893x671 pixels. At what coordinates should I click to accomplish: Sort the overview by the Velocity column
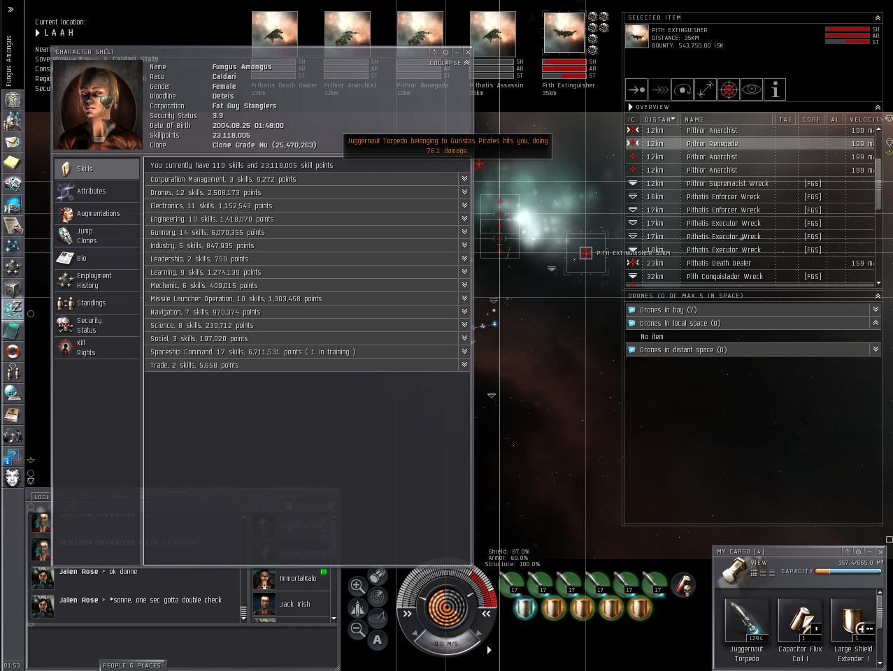click(865, 120)
